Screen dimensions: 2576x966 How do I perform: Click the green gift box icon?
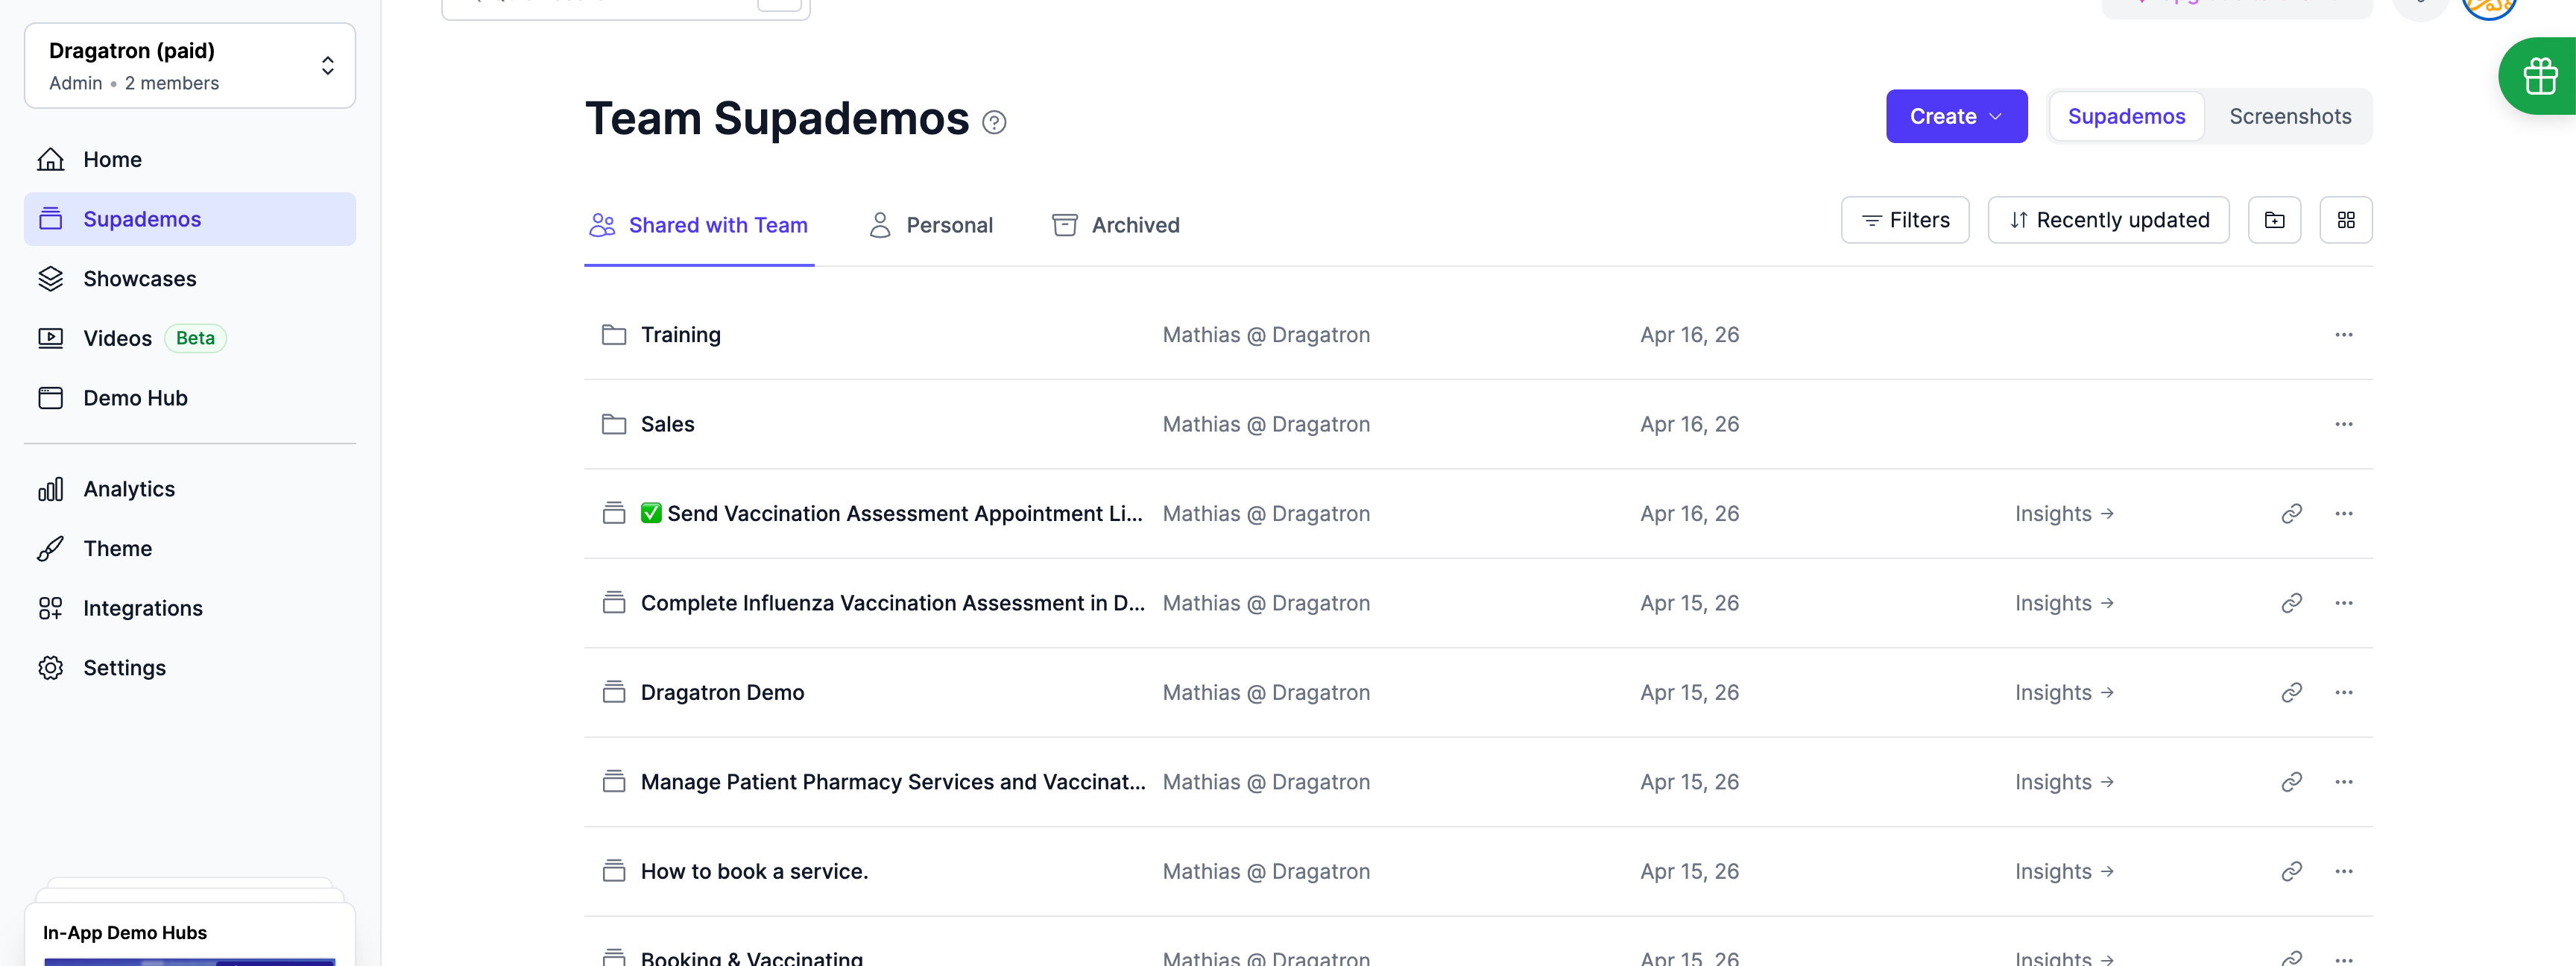[2539, 76]
